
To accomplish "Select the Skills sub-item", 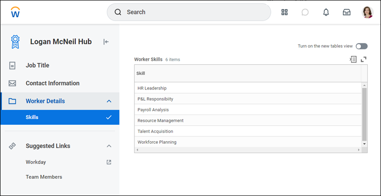I will tap(60, 117).
